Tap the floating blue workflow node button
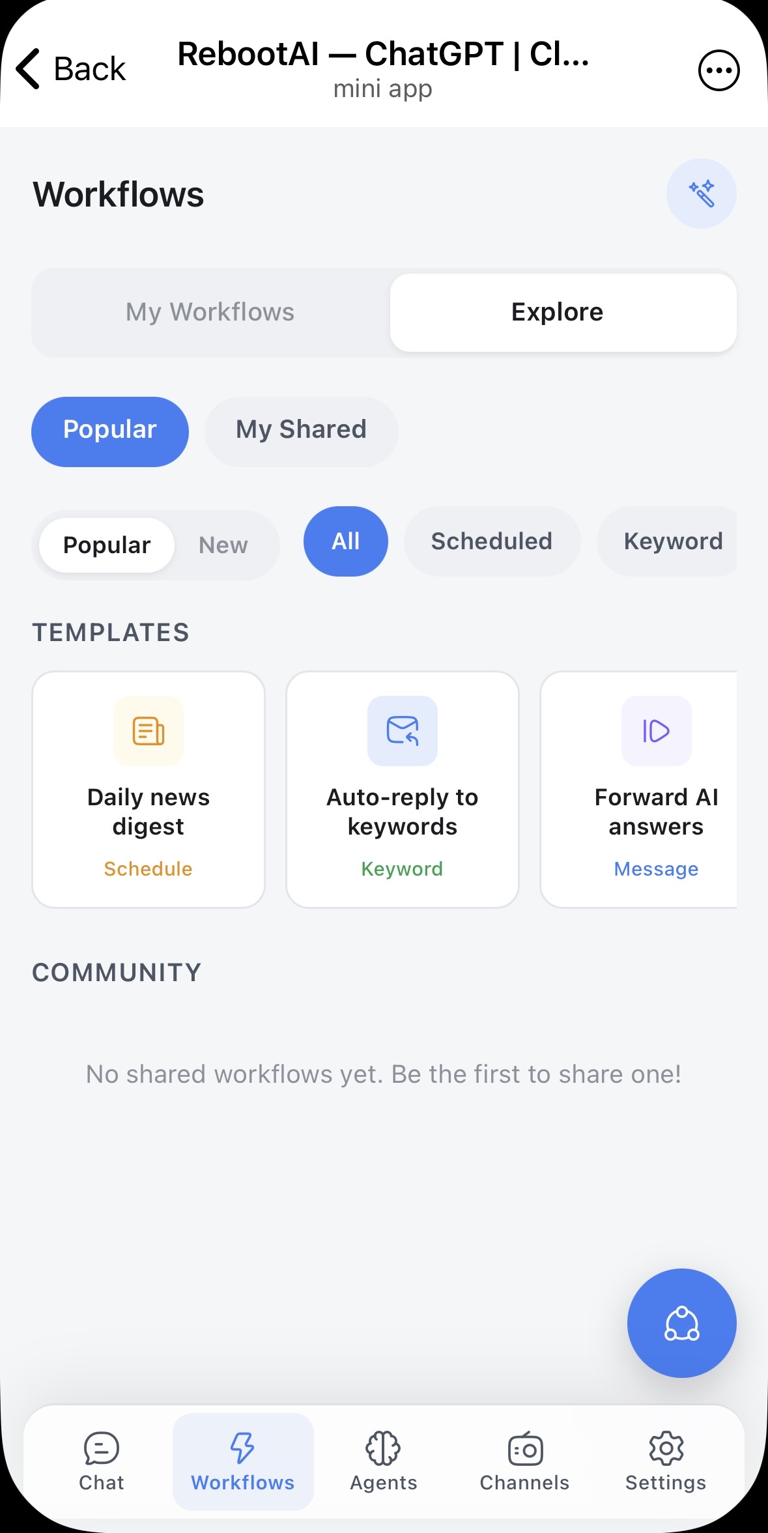The image size is (768, 1533). [681, 1323]
